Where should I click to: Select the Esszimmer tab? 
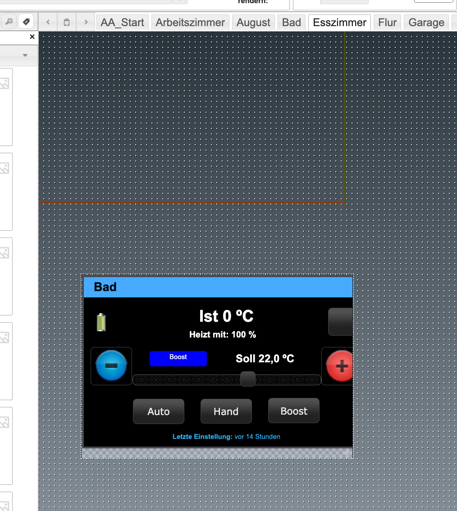click(x=339, y=23)
